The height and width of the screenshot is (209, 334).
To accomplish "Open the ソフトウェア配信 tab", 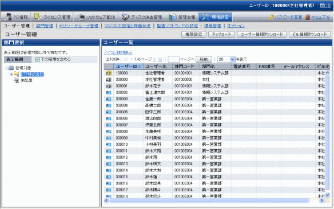I will [96, 17].
